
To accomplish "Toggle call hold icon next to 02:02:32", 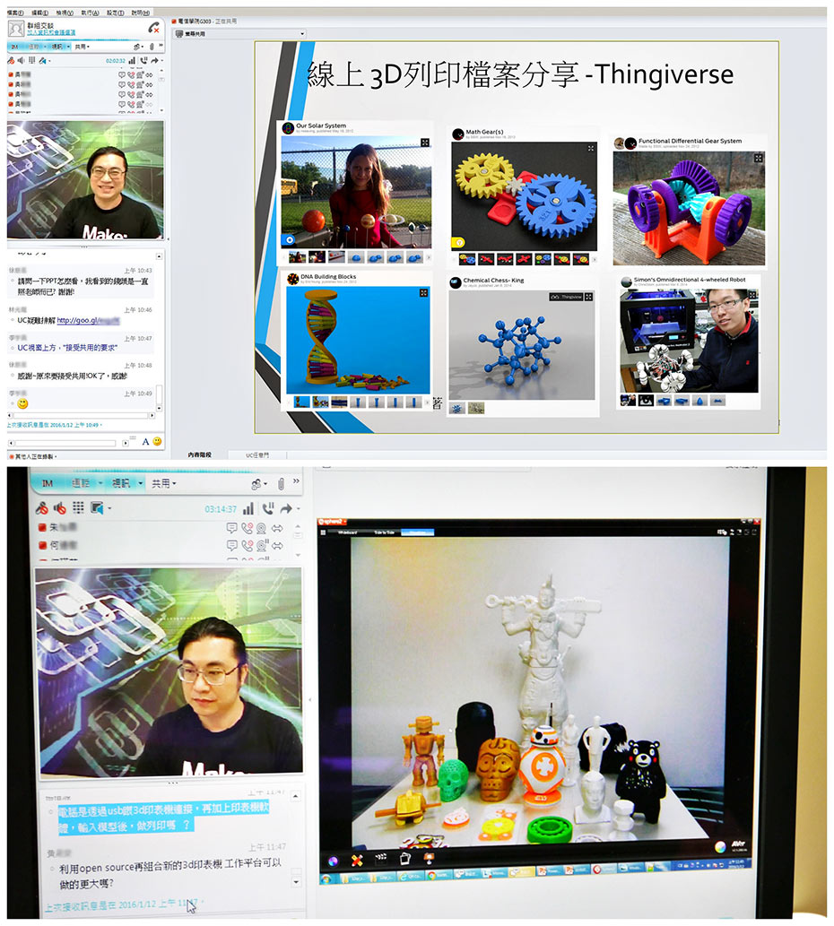I will (x=143, y=61).
